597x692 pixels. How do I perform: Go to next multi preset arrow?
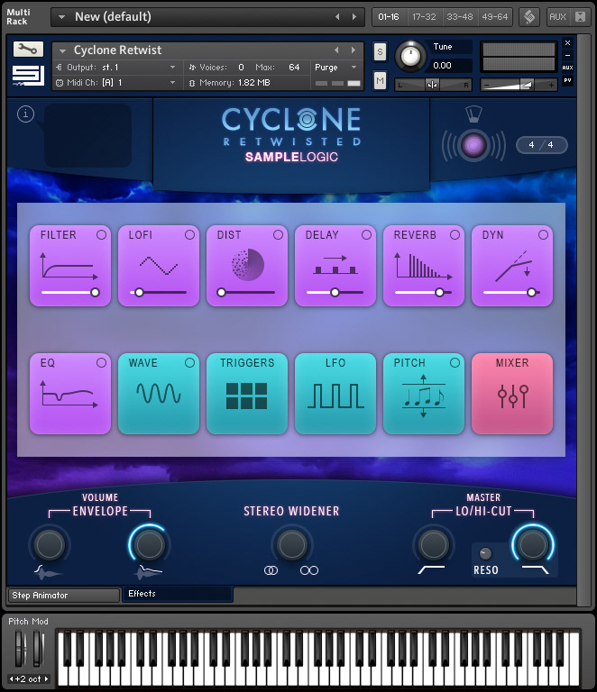(354, 17)
